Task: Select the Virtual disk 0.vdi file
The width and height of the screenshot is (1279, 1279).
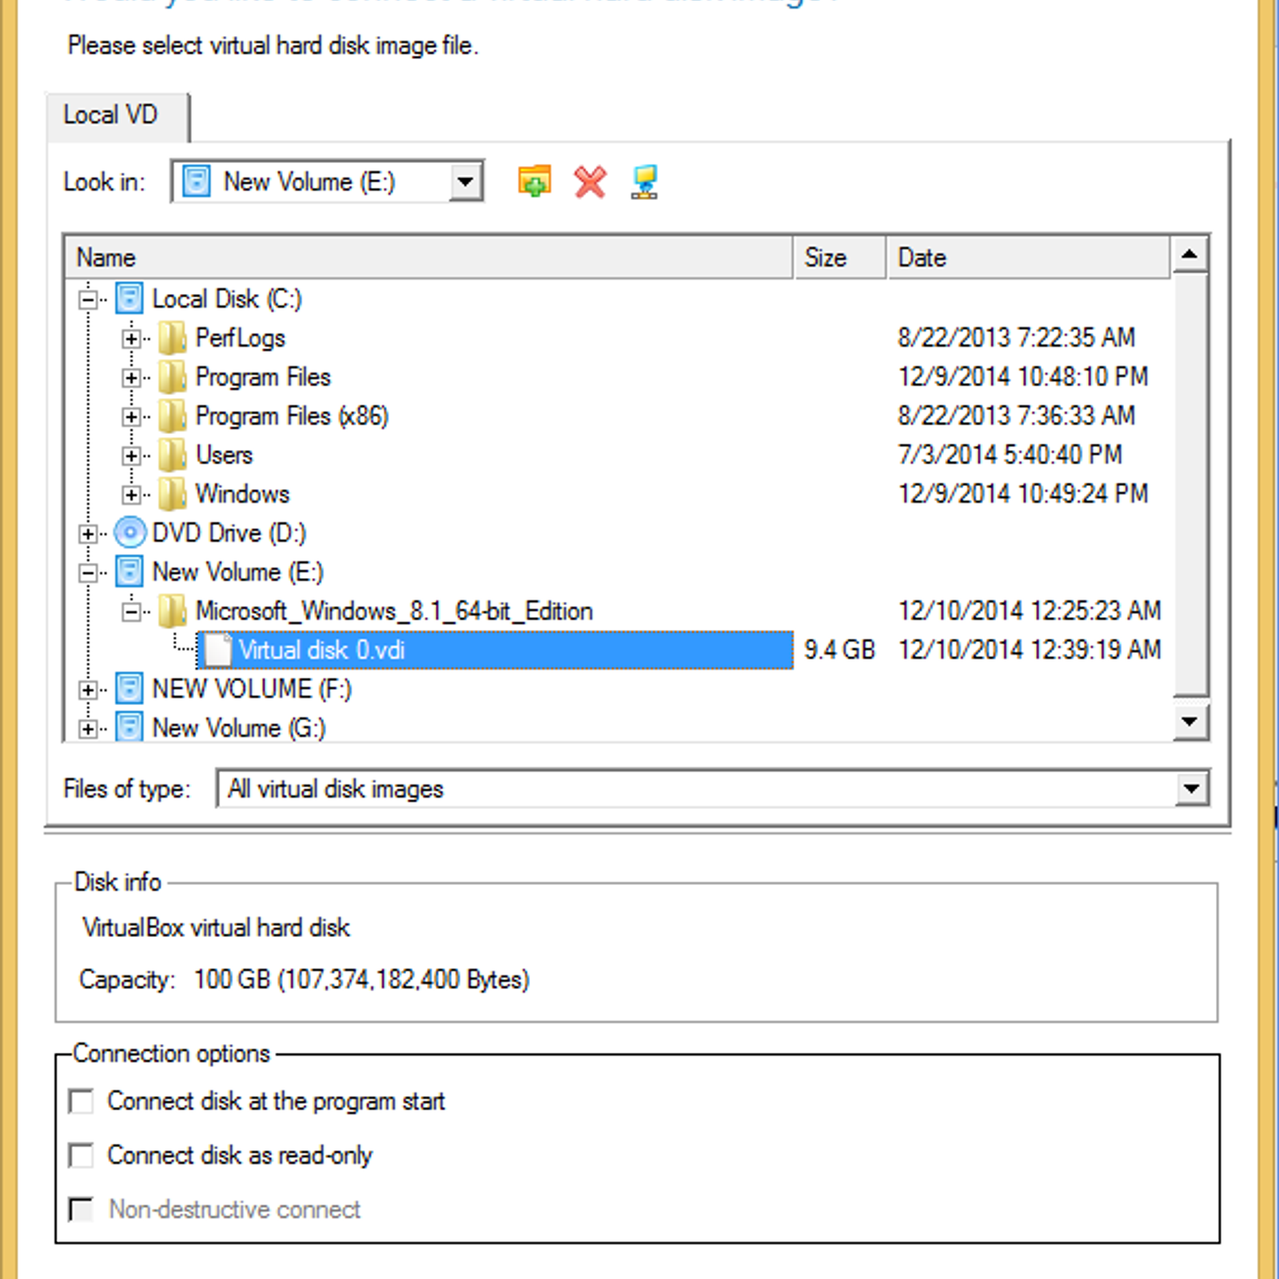Action: tap(322, 650)
